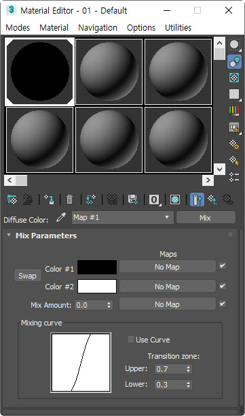Click the Make Unique icon

[x=112, y=199]
